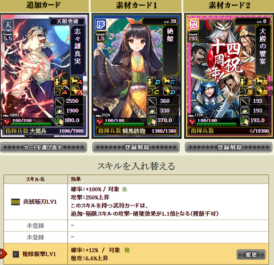Select the 志々雄真実 card thumbnail

(45, 76)
